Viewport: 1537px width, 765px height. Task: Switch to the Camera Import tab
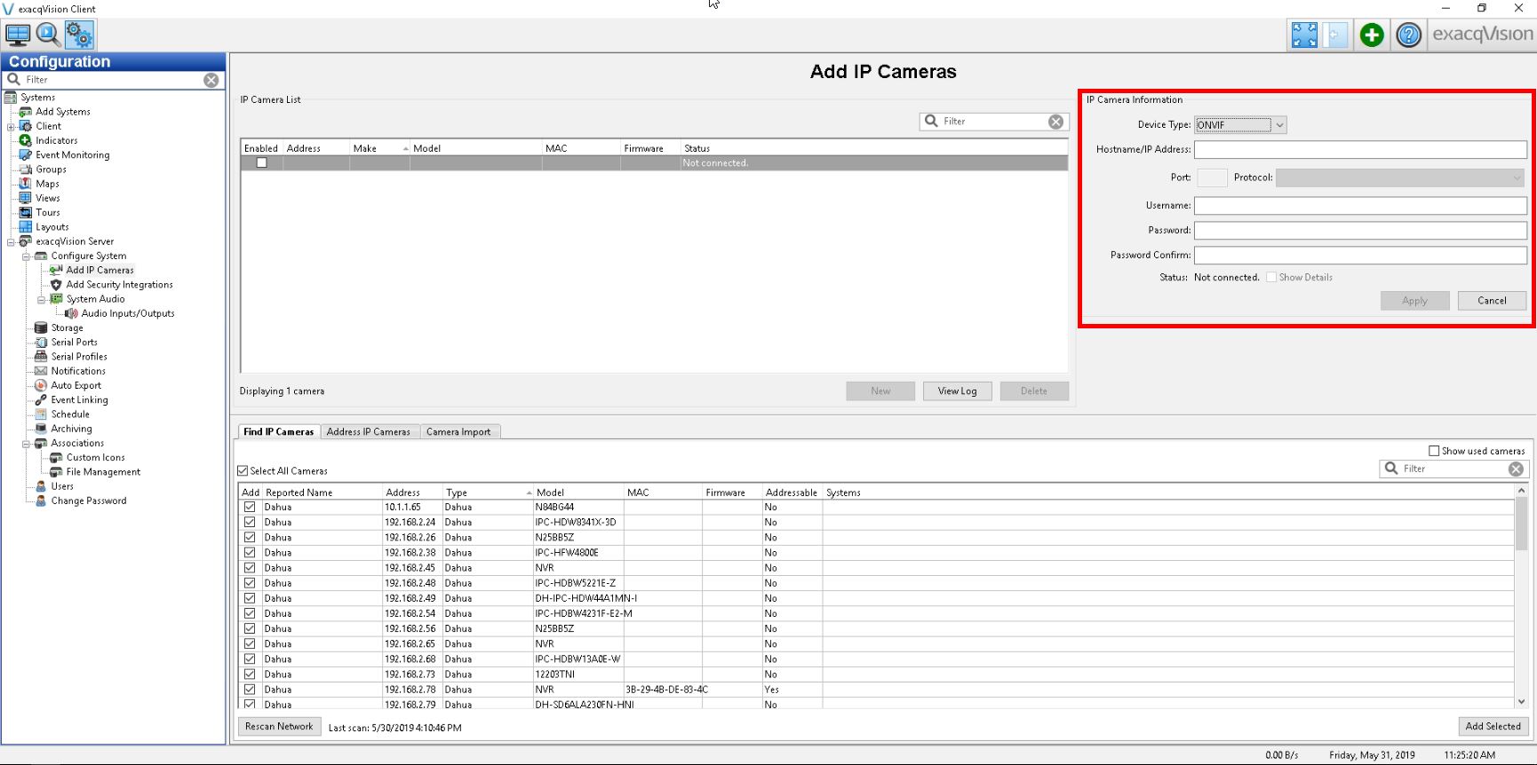pyautogui.click(x=458, y=432)
